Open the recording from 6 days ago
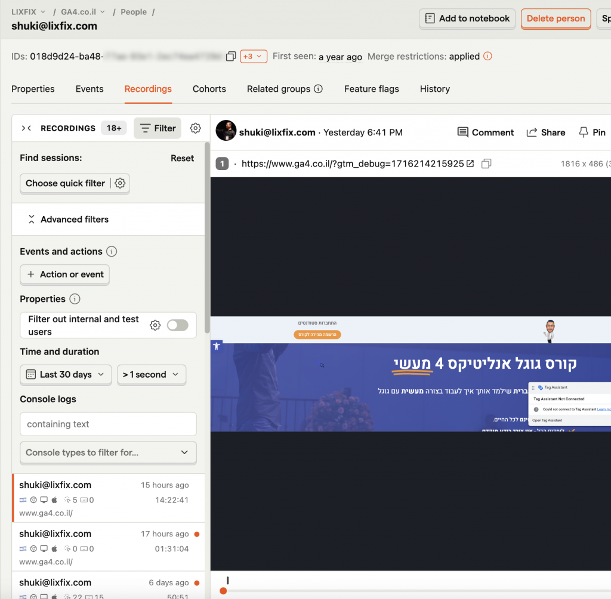 tap(109, 585)
